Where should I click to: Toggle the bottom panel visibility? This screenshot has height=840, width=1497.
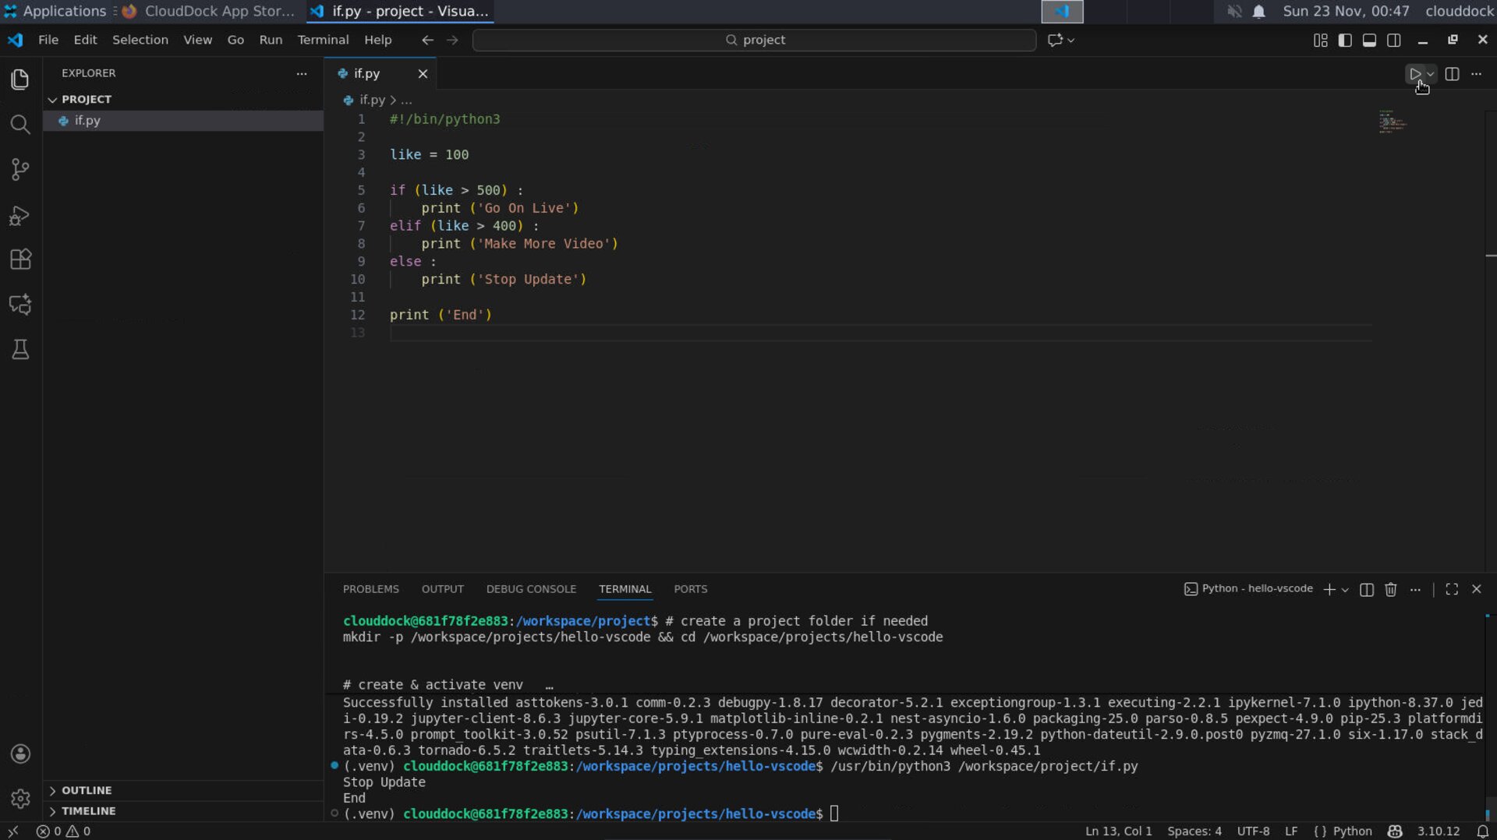click(x=1370, y=40)
